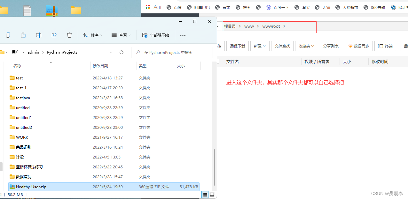The width and height of the screenshot is (408, 199).
Task: Open the 排序 sort dropdown
Action: (92, 35)
